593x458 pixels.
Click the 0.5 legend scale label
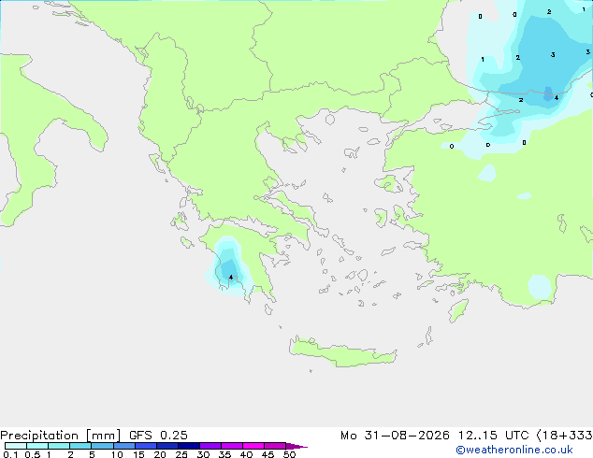(33, 454)
